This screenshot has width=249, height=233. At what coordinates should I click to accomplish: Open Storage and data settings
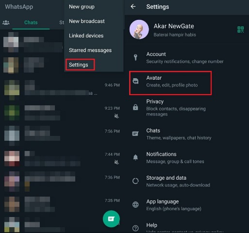click(x=187, y=181)
